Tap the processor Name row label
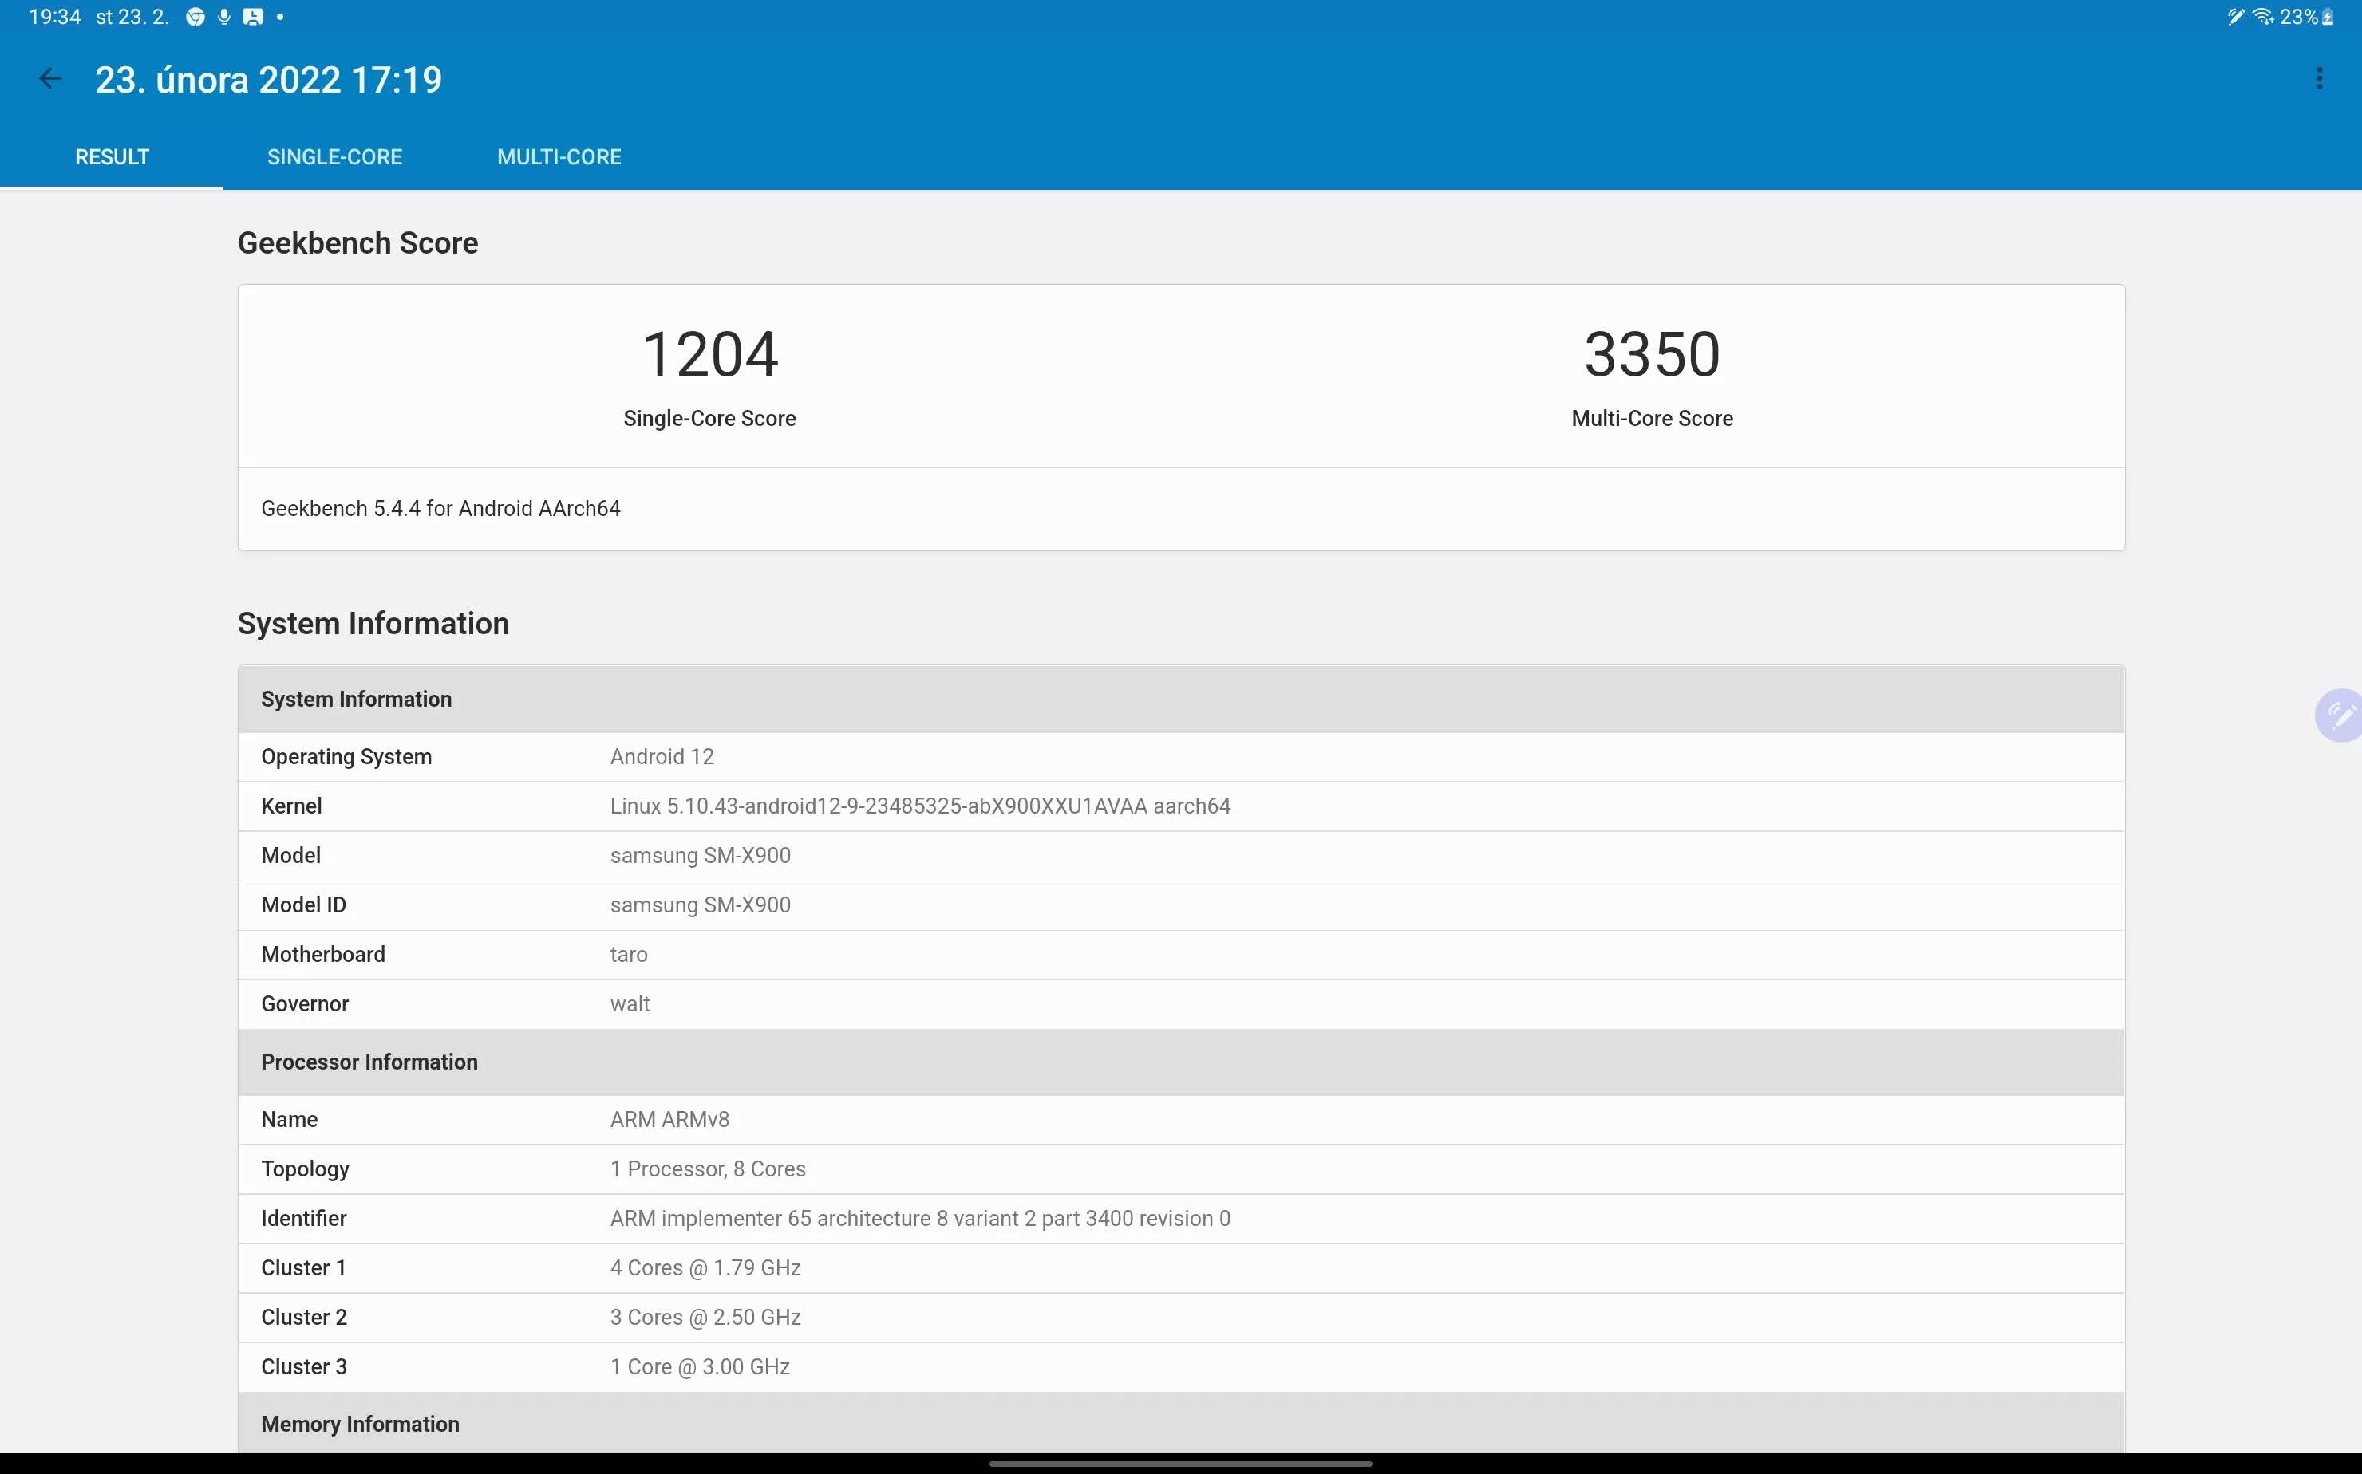 pos(290,1120)
